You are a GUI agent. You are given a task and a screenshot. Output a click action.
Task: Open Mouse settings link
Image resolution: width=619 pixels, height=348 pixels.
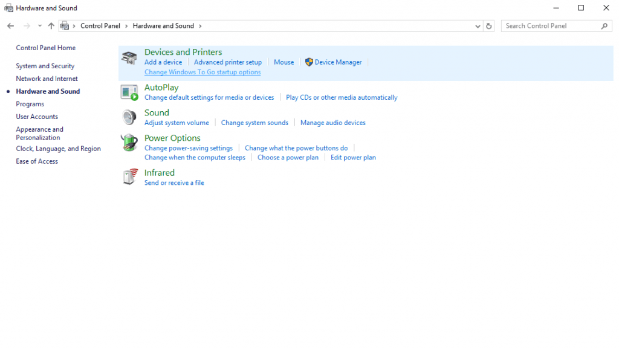284,62
